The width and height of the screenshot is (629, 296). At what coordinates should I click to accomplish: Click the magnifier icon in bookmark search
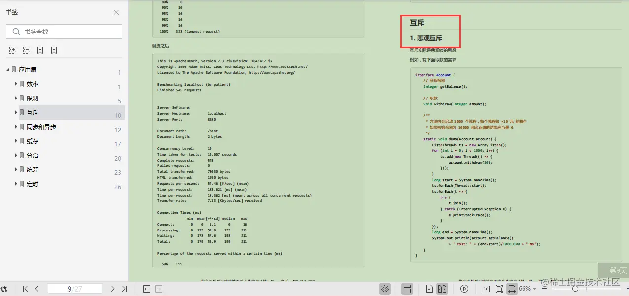(16, 32)
